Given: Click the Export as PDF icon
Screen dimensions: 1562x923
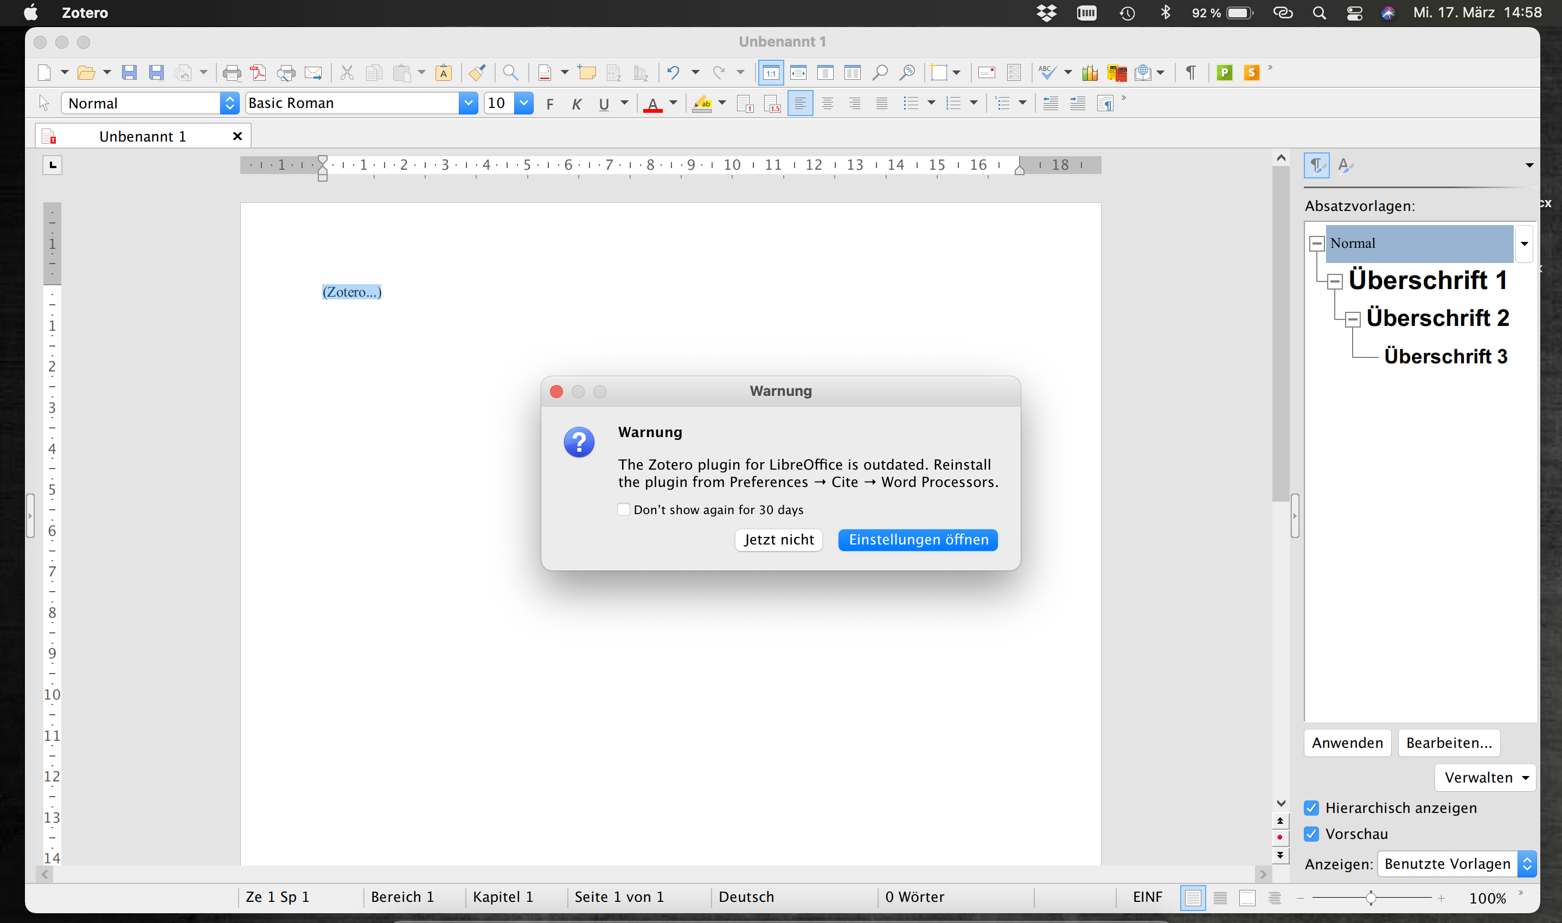Looking at the screenshot, I should pyautogui.click(x=258, y=73).
